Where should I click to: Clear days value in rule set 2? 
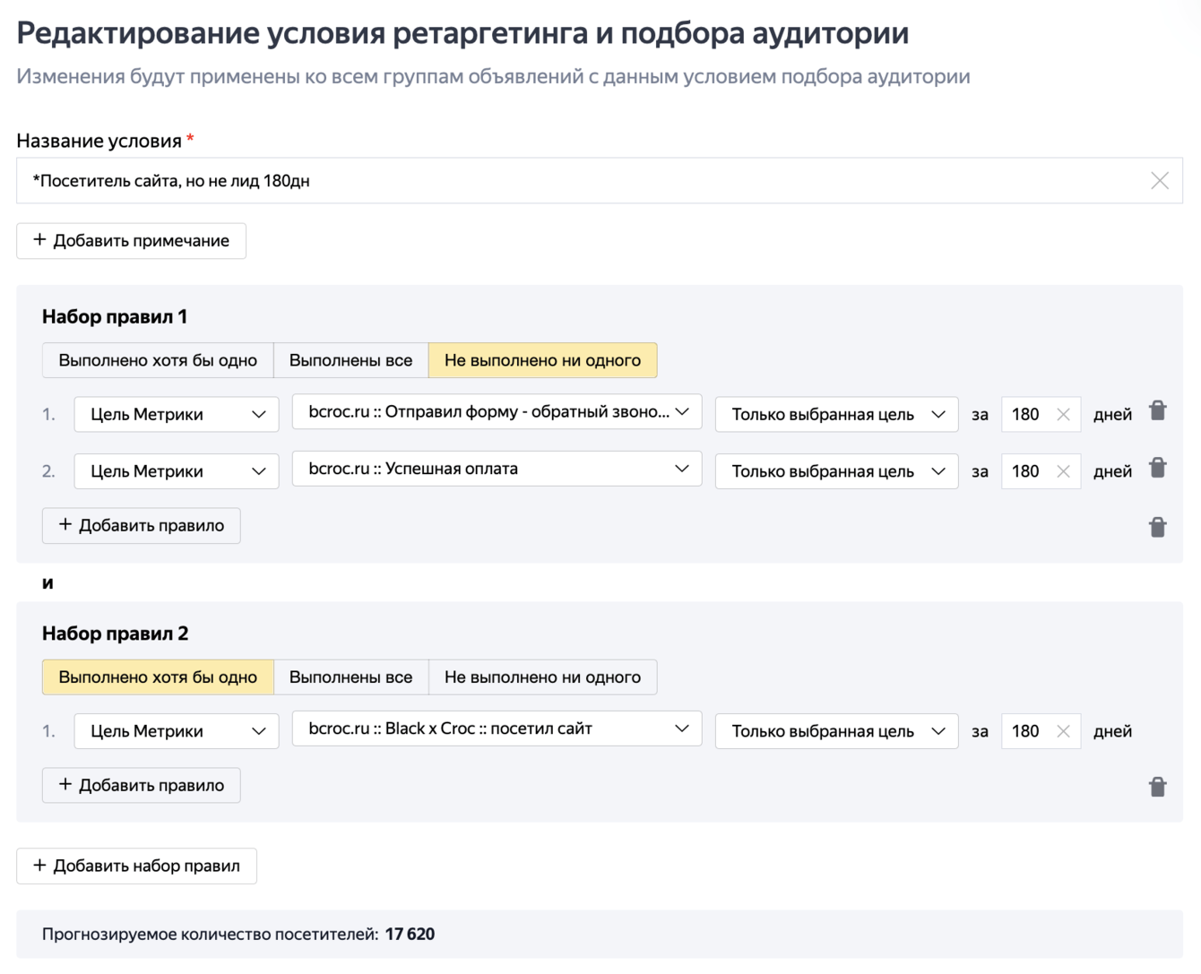1063,731
